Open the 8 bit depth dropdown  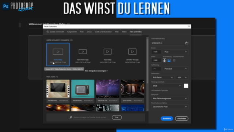(x=182, y=77)
